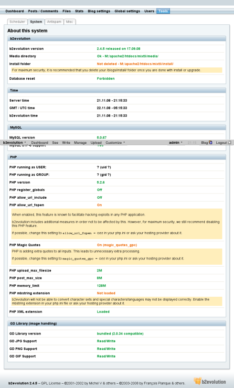Click the '? (gid ?)' PHP group value
The width and height of the screenshot is (234, 388).
point(104,175)
